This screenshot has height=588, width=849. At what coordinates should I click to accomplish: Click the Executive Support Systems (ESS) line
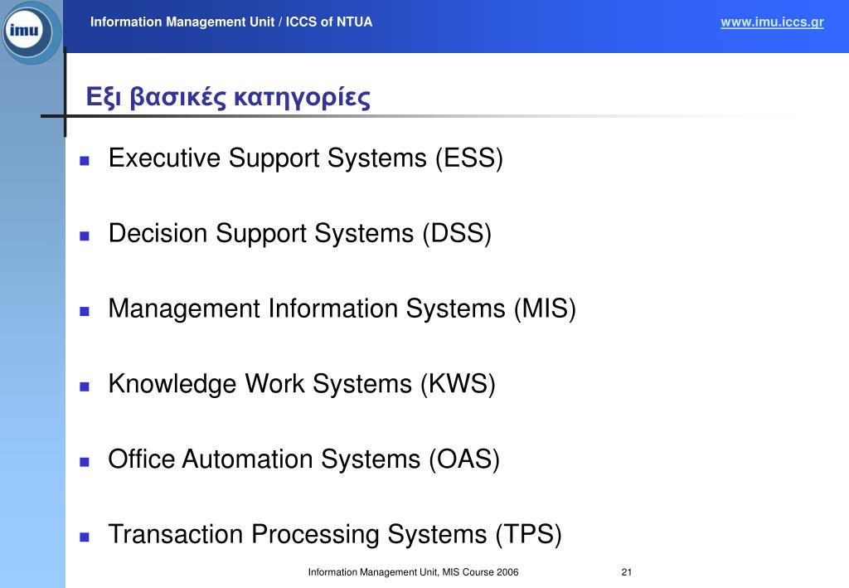click(305, 158)
